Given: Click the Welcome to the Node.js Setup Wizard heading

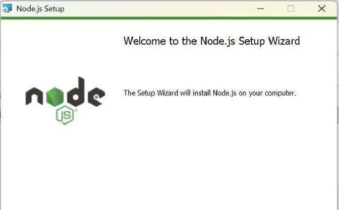Looking at the screenshot, I should coord(212,41).
